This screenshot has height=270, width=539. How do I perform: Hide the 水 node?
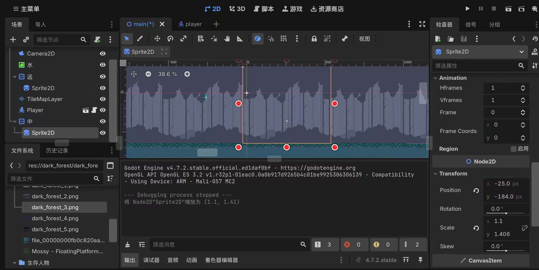tap(103, 65)
